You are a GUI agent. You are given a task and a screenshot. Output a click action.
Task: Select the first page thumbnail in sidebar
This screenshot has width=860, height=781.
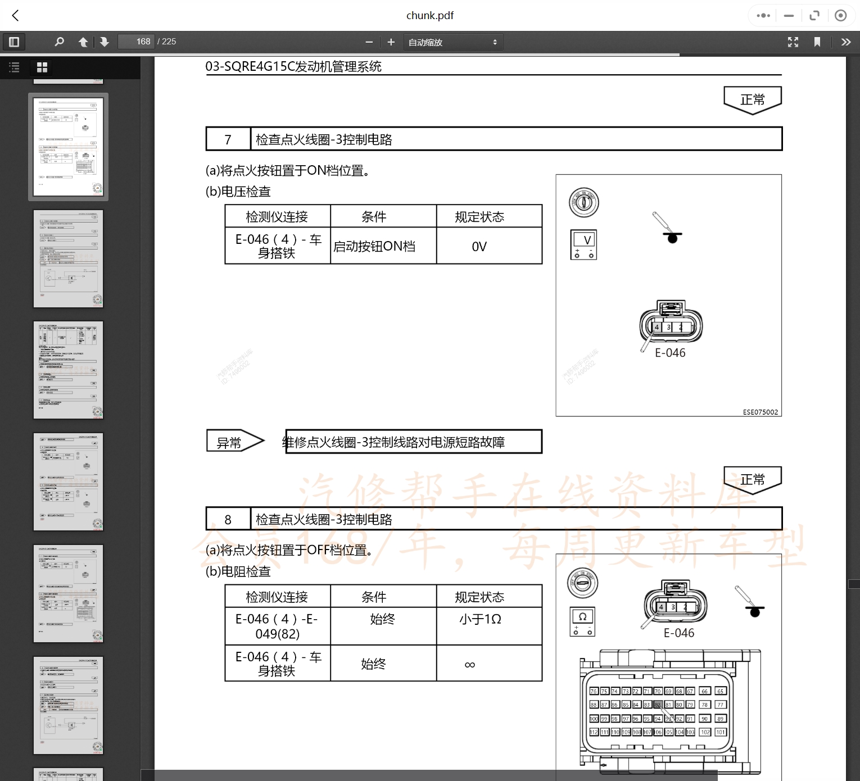[x=68, y=147]
